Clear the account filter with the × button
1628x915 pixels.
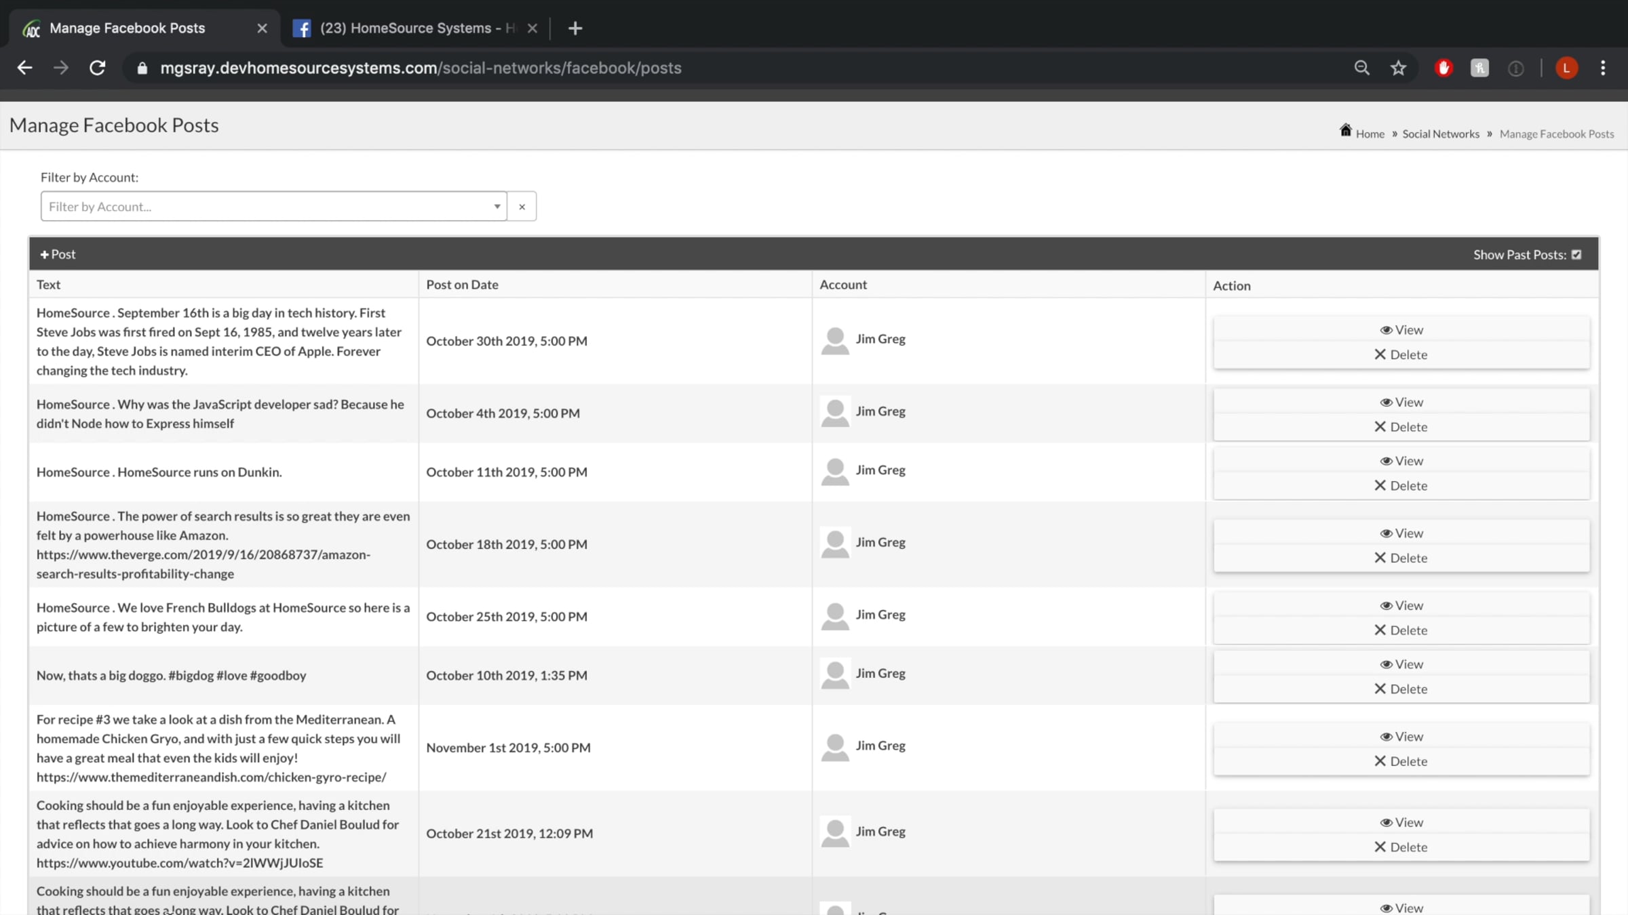pyautogui.click(x=522, y=207)
